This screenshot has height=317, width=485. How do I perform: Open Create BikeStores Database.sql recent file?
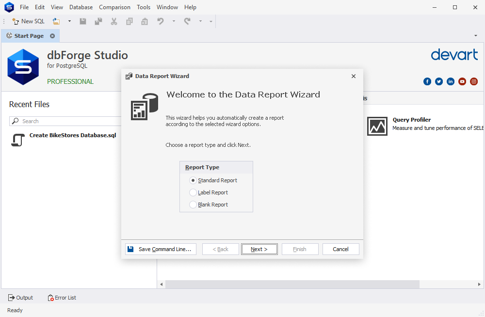(73, 135)
